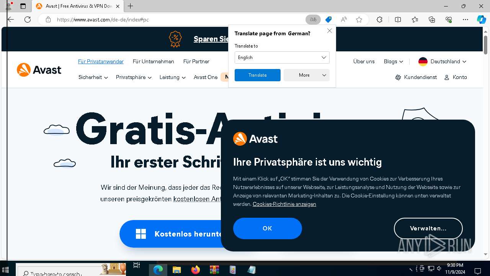Viewport: 490px width, 276px height.
Task: Expand the Privatsphäre menu
Action: tap(134, 77)
